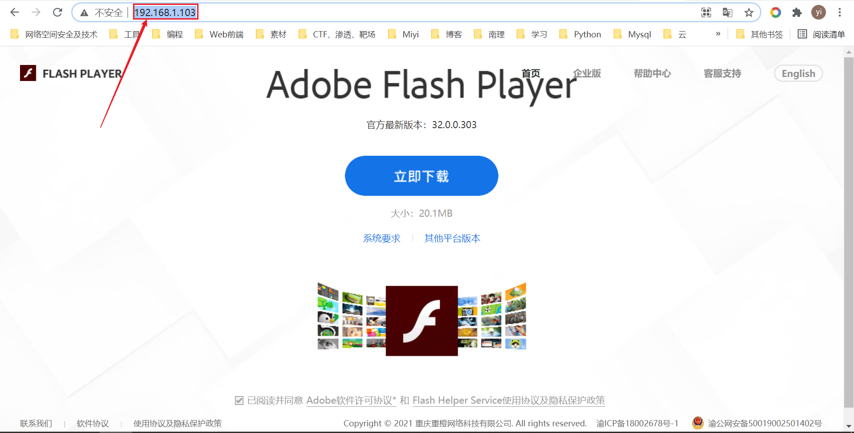Click the scrollbar up arrow
Image resolution: width=854 pixels, height=433 pixels.
click(x=849, y=52)
